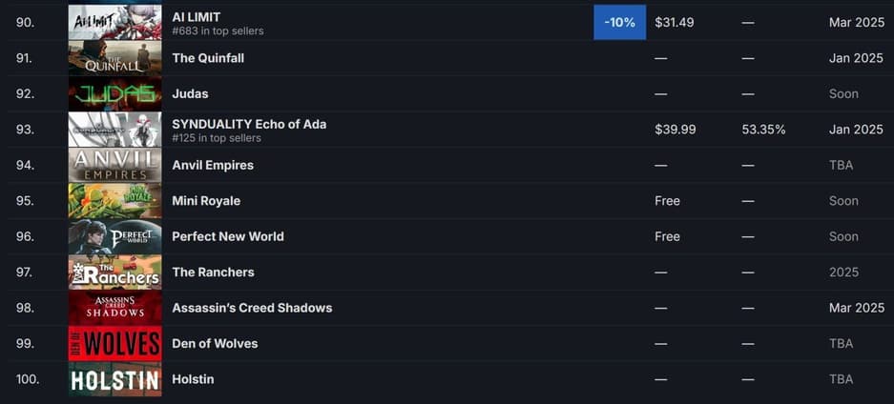Viewport: 894px width, 404px height.
Task: Open the Holstin game thumbnail
Action: pyautogui.click(x=114, y=379)
